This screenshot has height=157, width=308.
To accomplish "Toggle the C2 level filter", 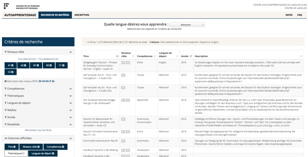I will [11, 72].
